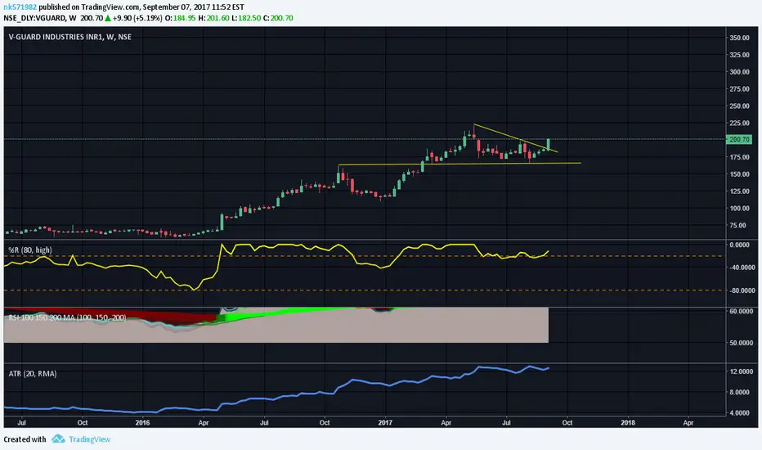
Task: Click the 175.00 price axis label
Action: (739, 157)
